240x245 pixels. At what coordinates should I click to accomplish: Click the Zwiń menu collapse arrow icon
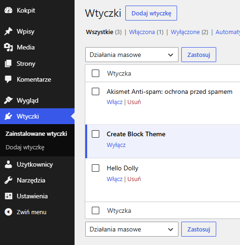tap(8, 212)
